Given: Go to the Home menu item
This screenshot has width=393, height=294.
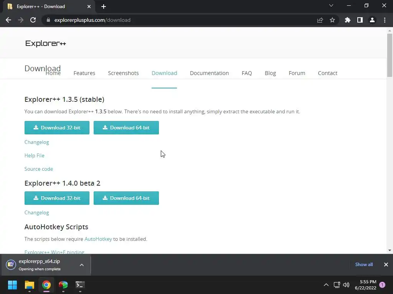Looking at the screenshot, I should coord(53,73).
